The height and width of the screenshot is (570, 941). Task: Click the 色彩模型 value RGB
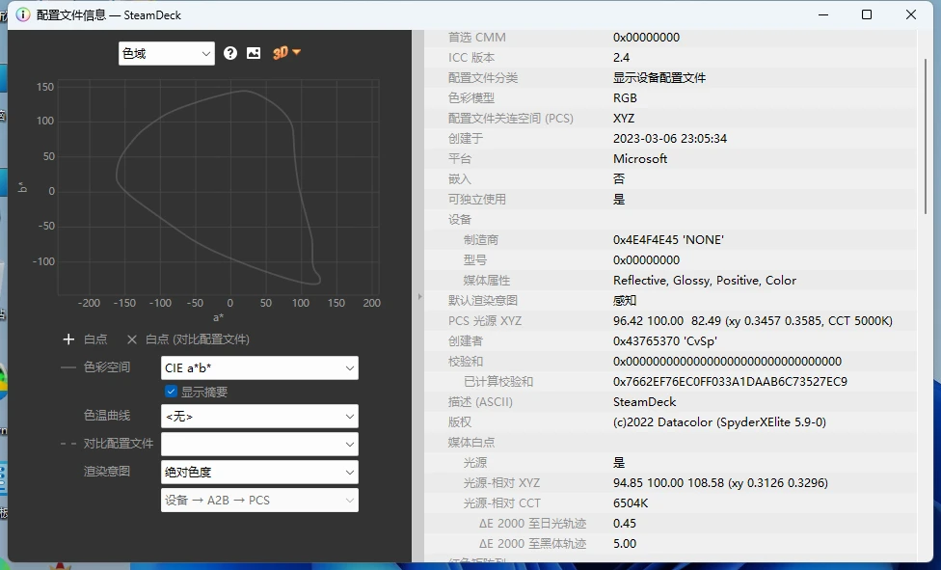coord(625,98)
